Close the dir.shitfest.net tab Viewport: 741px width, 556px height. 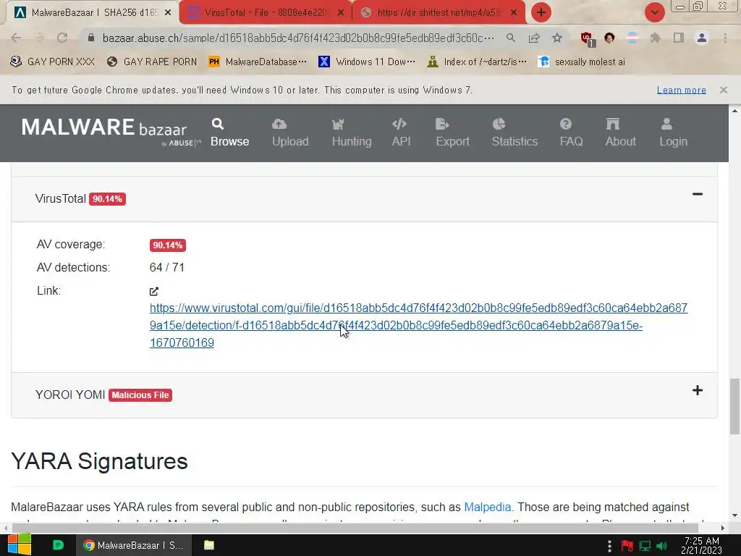(x=514, y=13)
